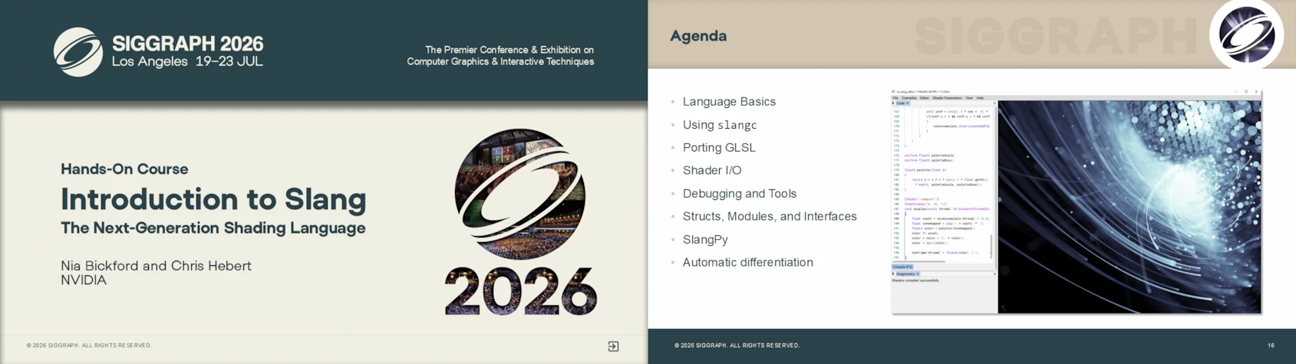Open the Help menu in the editor screenshot
1296x364 pixels.
click(980, 98)
